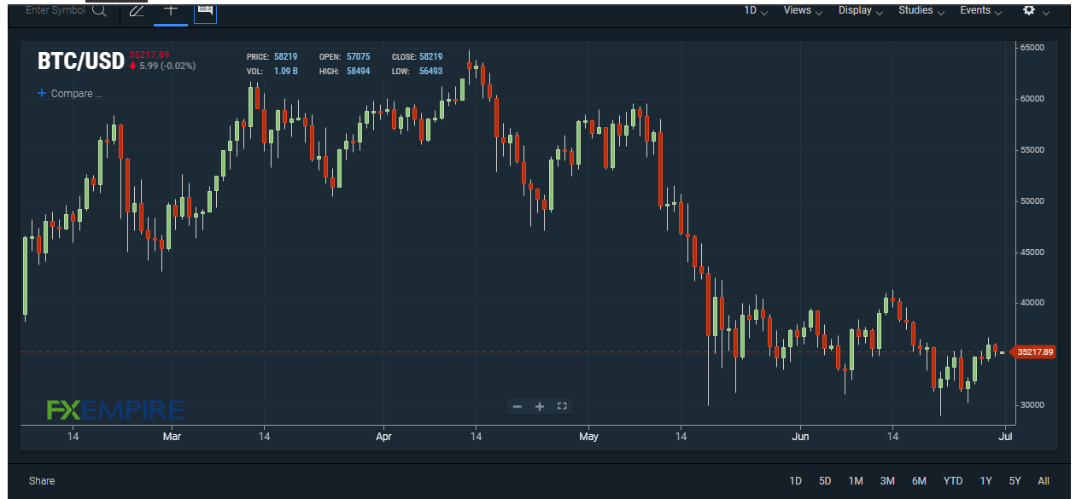Click the blue plus next to Compare
The image size is (1076, 499).
pyautogui.click(x=41, y=93)
